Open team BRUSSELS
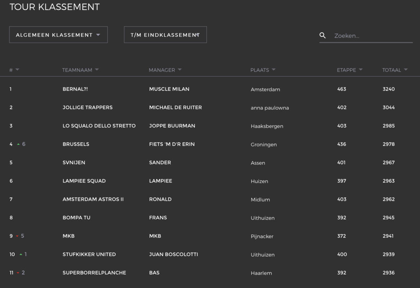 (x=76, y=144)
